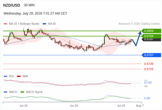Click the RSI value 57.82
The height and width of the screenshot is (110, 162).
click(x=148, y=82)
